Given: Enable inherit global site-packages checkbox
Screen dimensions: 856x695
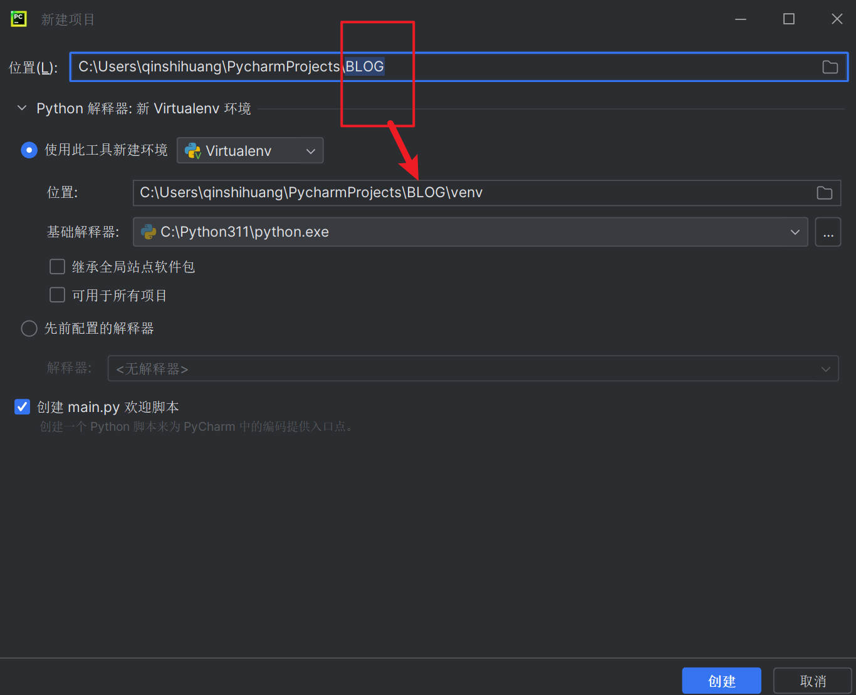Looking at the screenshot, I should [x=57, y=267].
